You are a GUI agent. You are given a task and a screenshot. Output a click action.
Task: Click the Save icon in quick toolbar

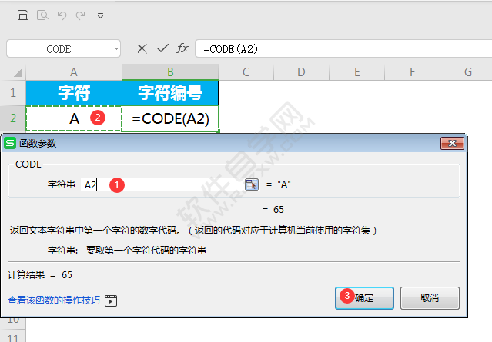click(23, 15)
